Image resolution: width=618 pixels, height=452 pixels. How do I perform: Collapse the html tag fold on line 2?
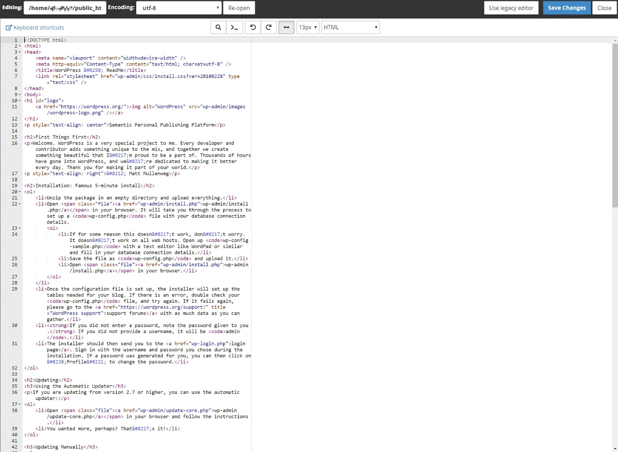[x=20, y=46]
